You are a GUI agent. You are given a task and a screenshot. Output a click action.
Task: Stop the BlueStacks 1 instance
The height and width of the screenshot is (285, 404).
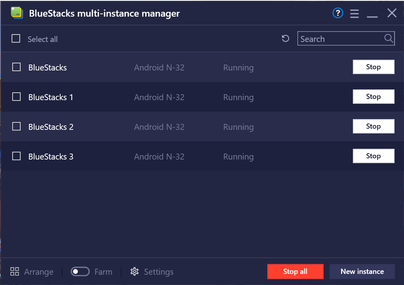click(x=374, y=97)
